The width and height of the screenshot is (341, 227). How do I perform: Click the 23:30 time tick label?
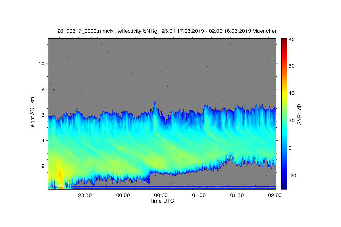click(85, 195)
